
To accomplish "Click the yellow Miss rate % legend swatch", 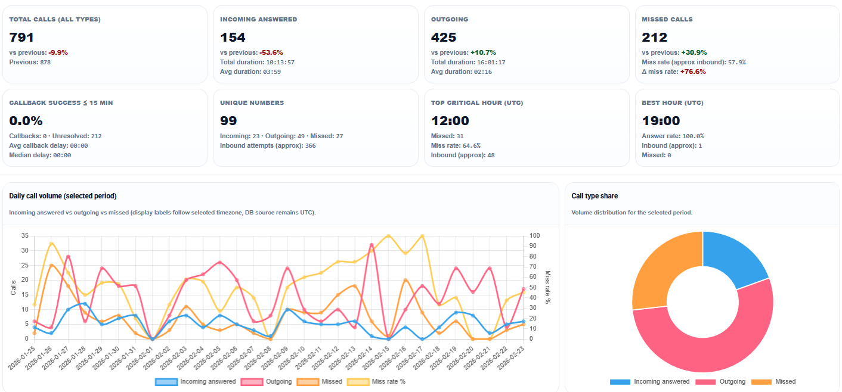I will pos(358,381).
